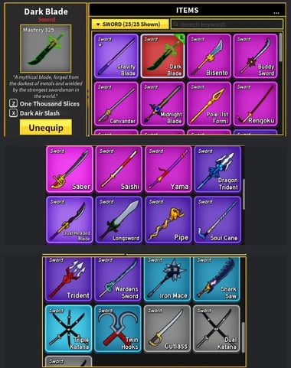Choose the Midnight Blade item
This screenshot has height=368, width=291.
coord(162,104)
